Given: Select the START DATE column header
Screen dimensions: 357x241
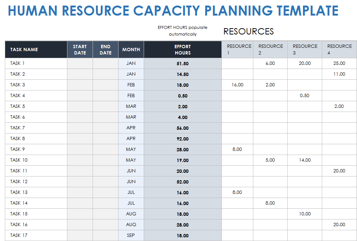Looking at the screenshot, I should pyautogui.click(x=80, y=50).
